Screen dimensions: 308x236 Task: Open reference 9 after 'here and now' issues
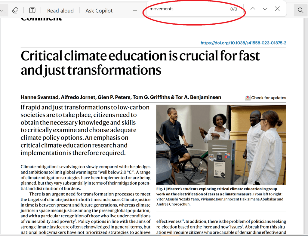pos(242,225)
